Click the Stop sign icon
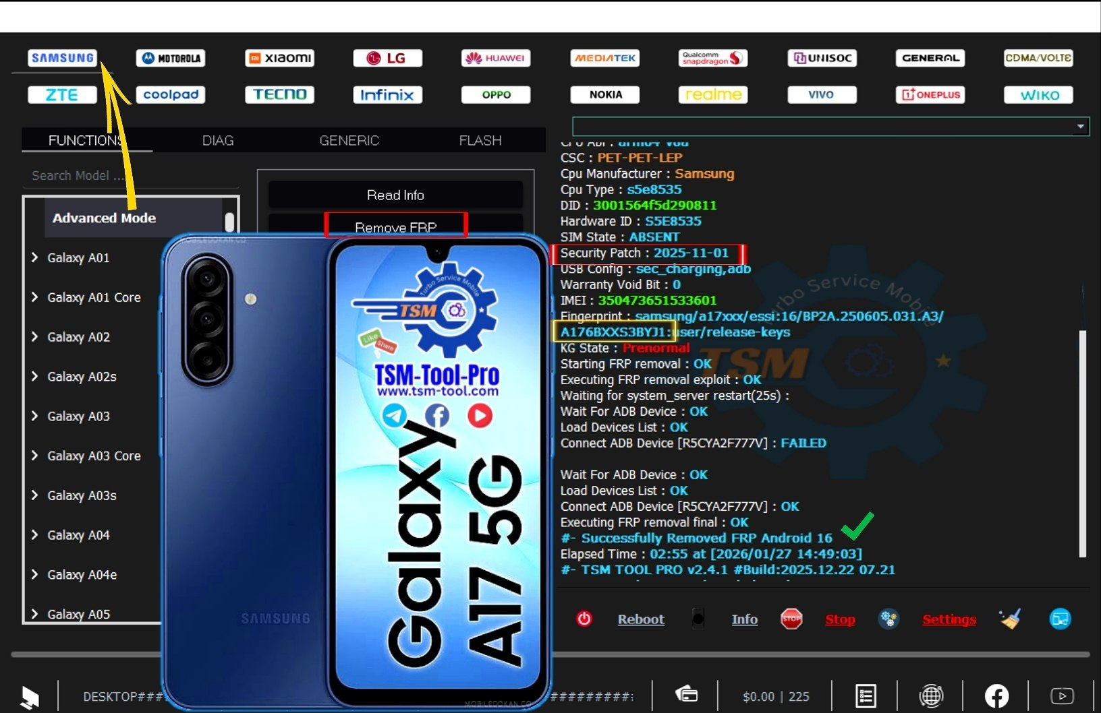1101x713 pixels. pos(791,619)
